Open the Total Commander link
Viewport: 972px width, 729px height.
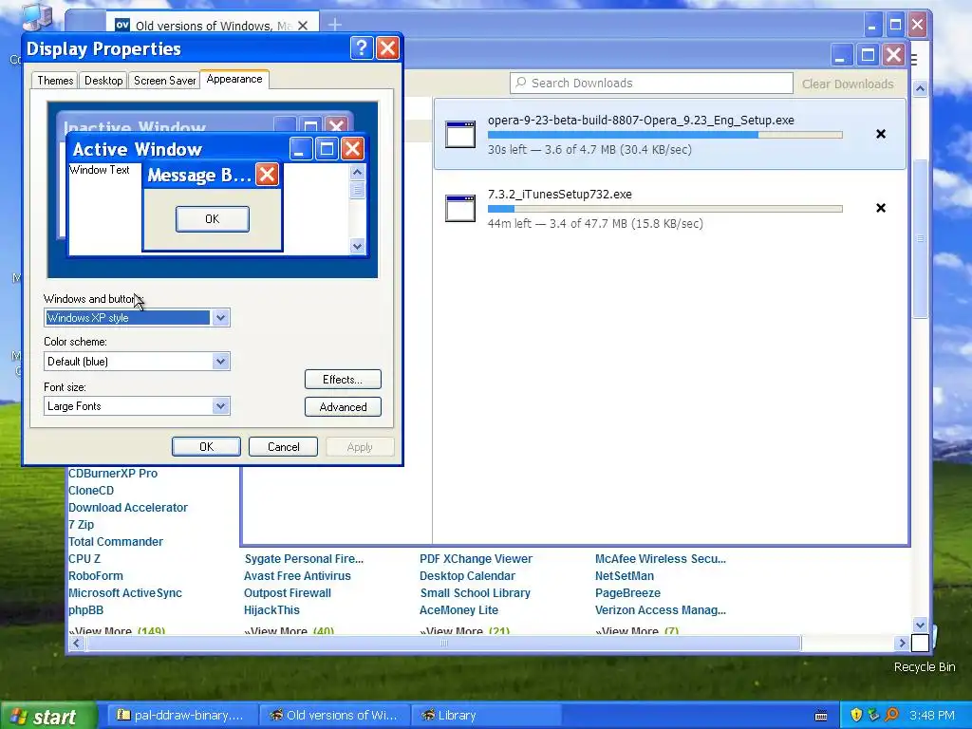(x=115, y=542)
